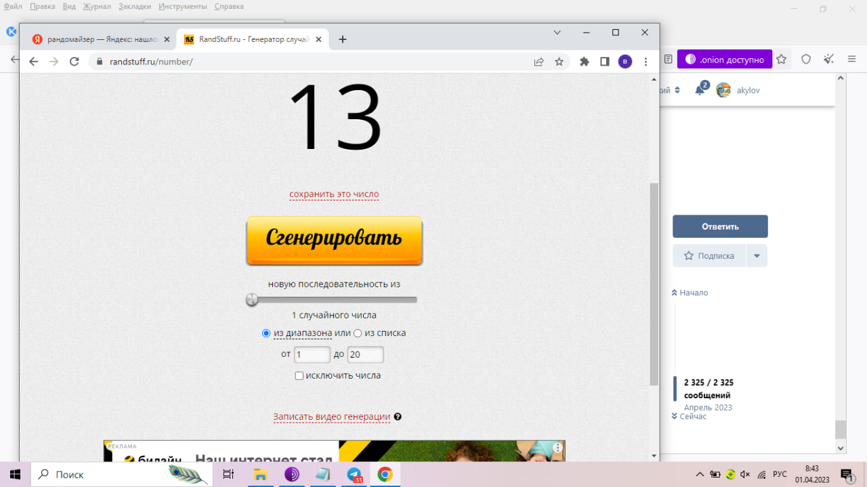Click the number count slider handle
The width and height of the screenshot is (867, 487).
(252, 299)
